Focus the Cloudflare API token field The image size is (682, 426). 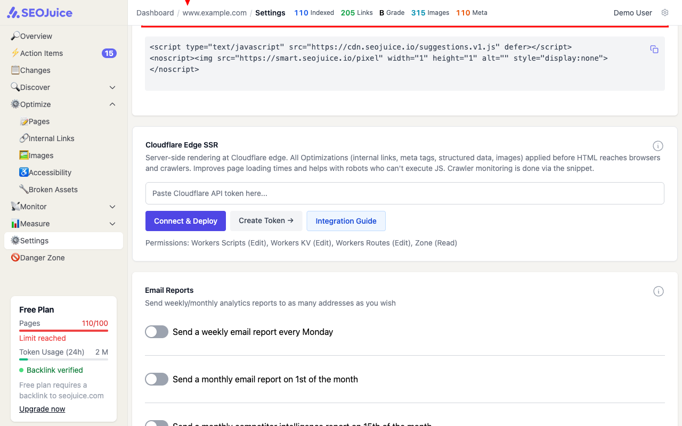click(x=405, y=193)
